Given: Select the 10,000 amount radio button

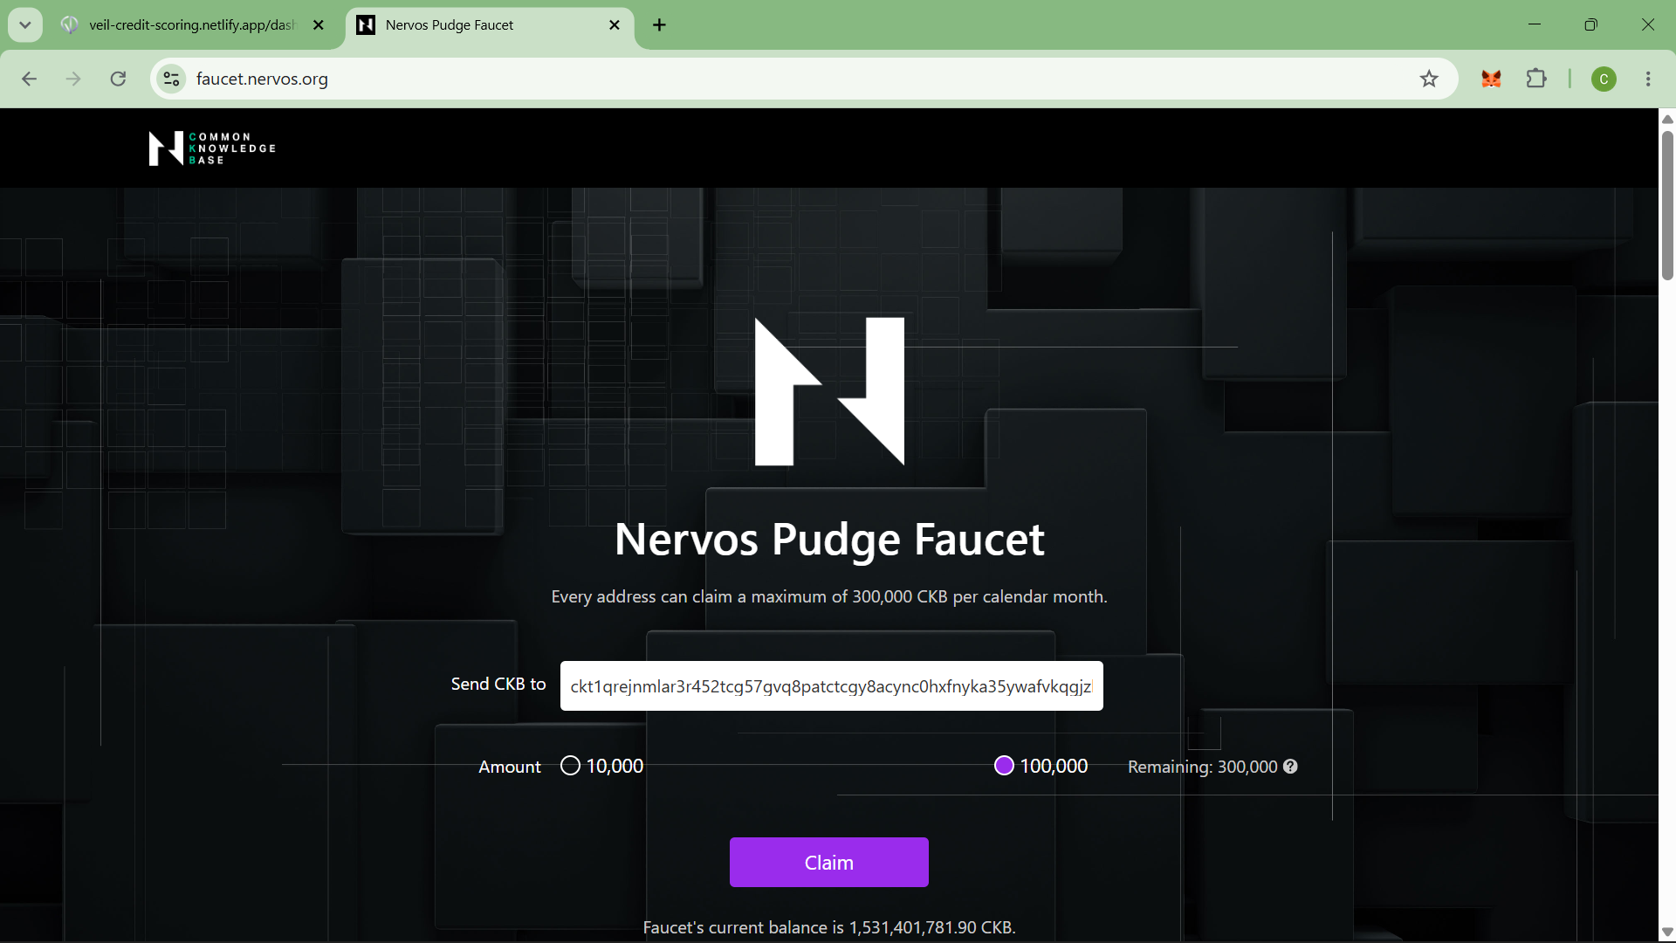Looking at the screenshot, I should point(570,766).
